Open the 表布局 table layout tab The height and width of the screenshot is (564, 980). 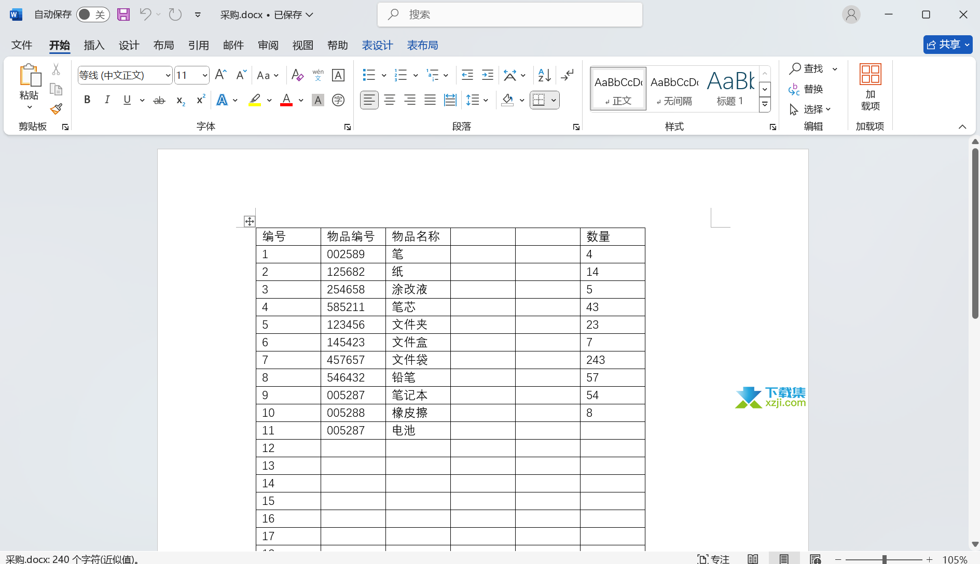(422, 45)
